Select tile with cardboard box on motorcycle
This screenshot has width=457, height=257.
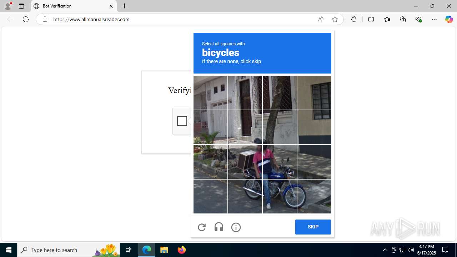(x=245, y=162)
